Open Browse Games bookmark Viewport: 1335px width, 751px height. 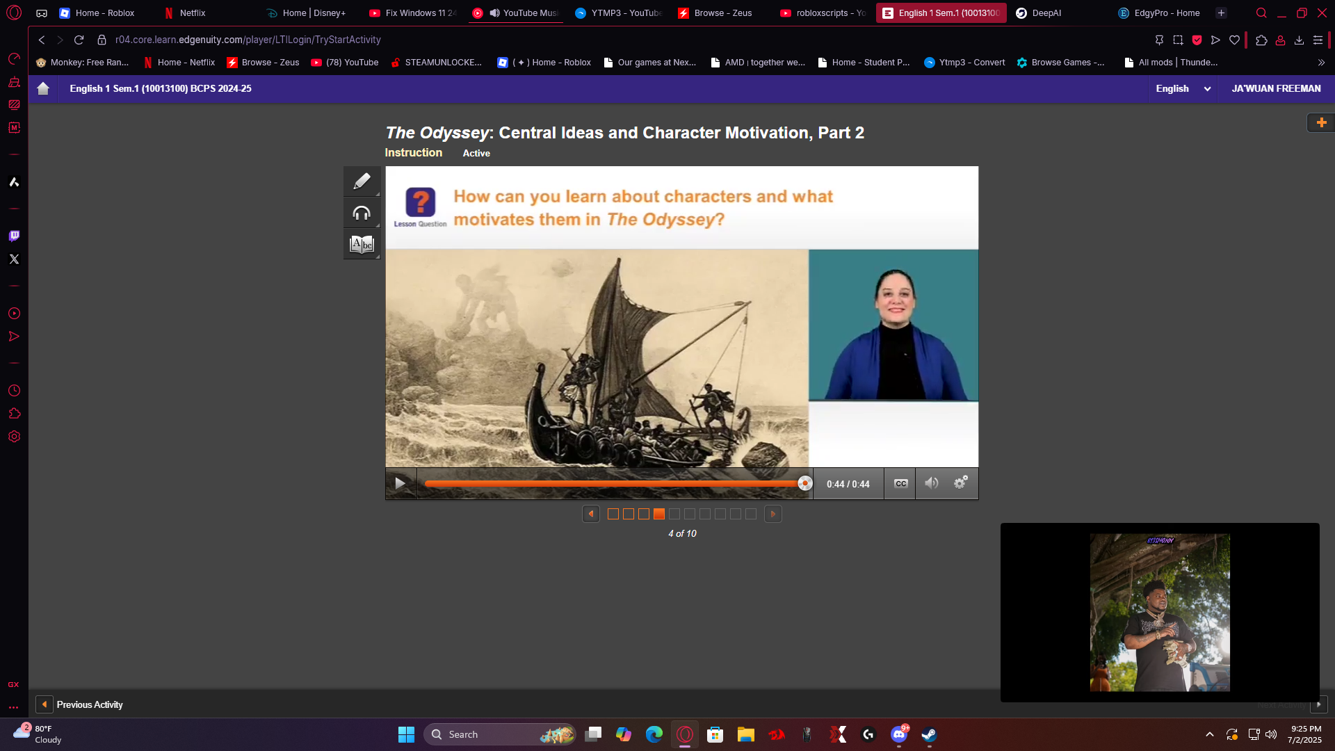(x=1060, y=63)
